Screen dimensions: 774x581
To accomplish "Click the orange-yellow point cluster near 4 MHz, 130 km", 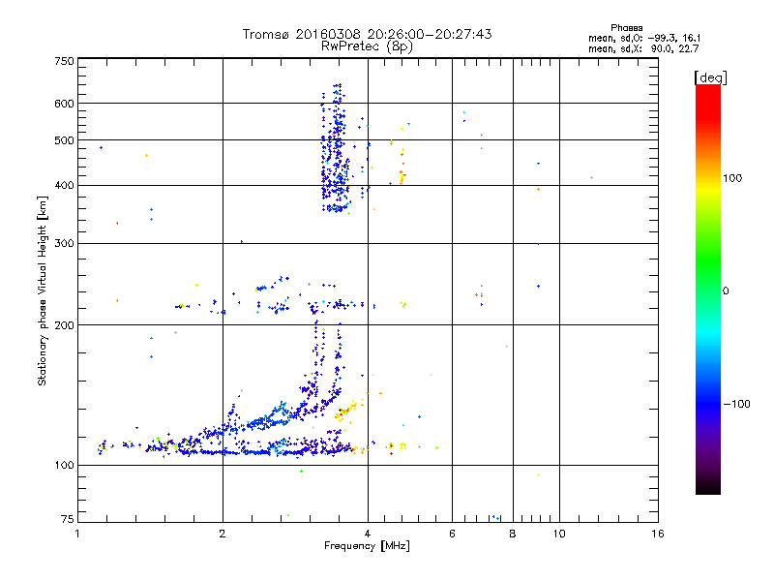I will tap(345, 411).
